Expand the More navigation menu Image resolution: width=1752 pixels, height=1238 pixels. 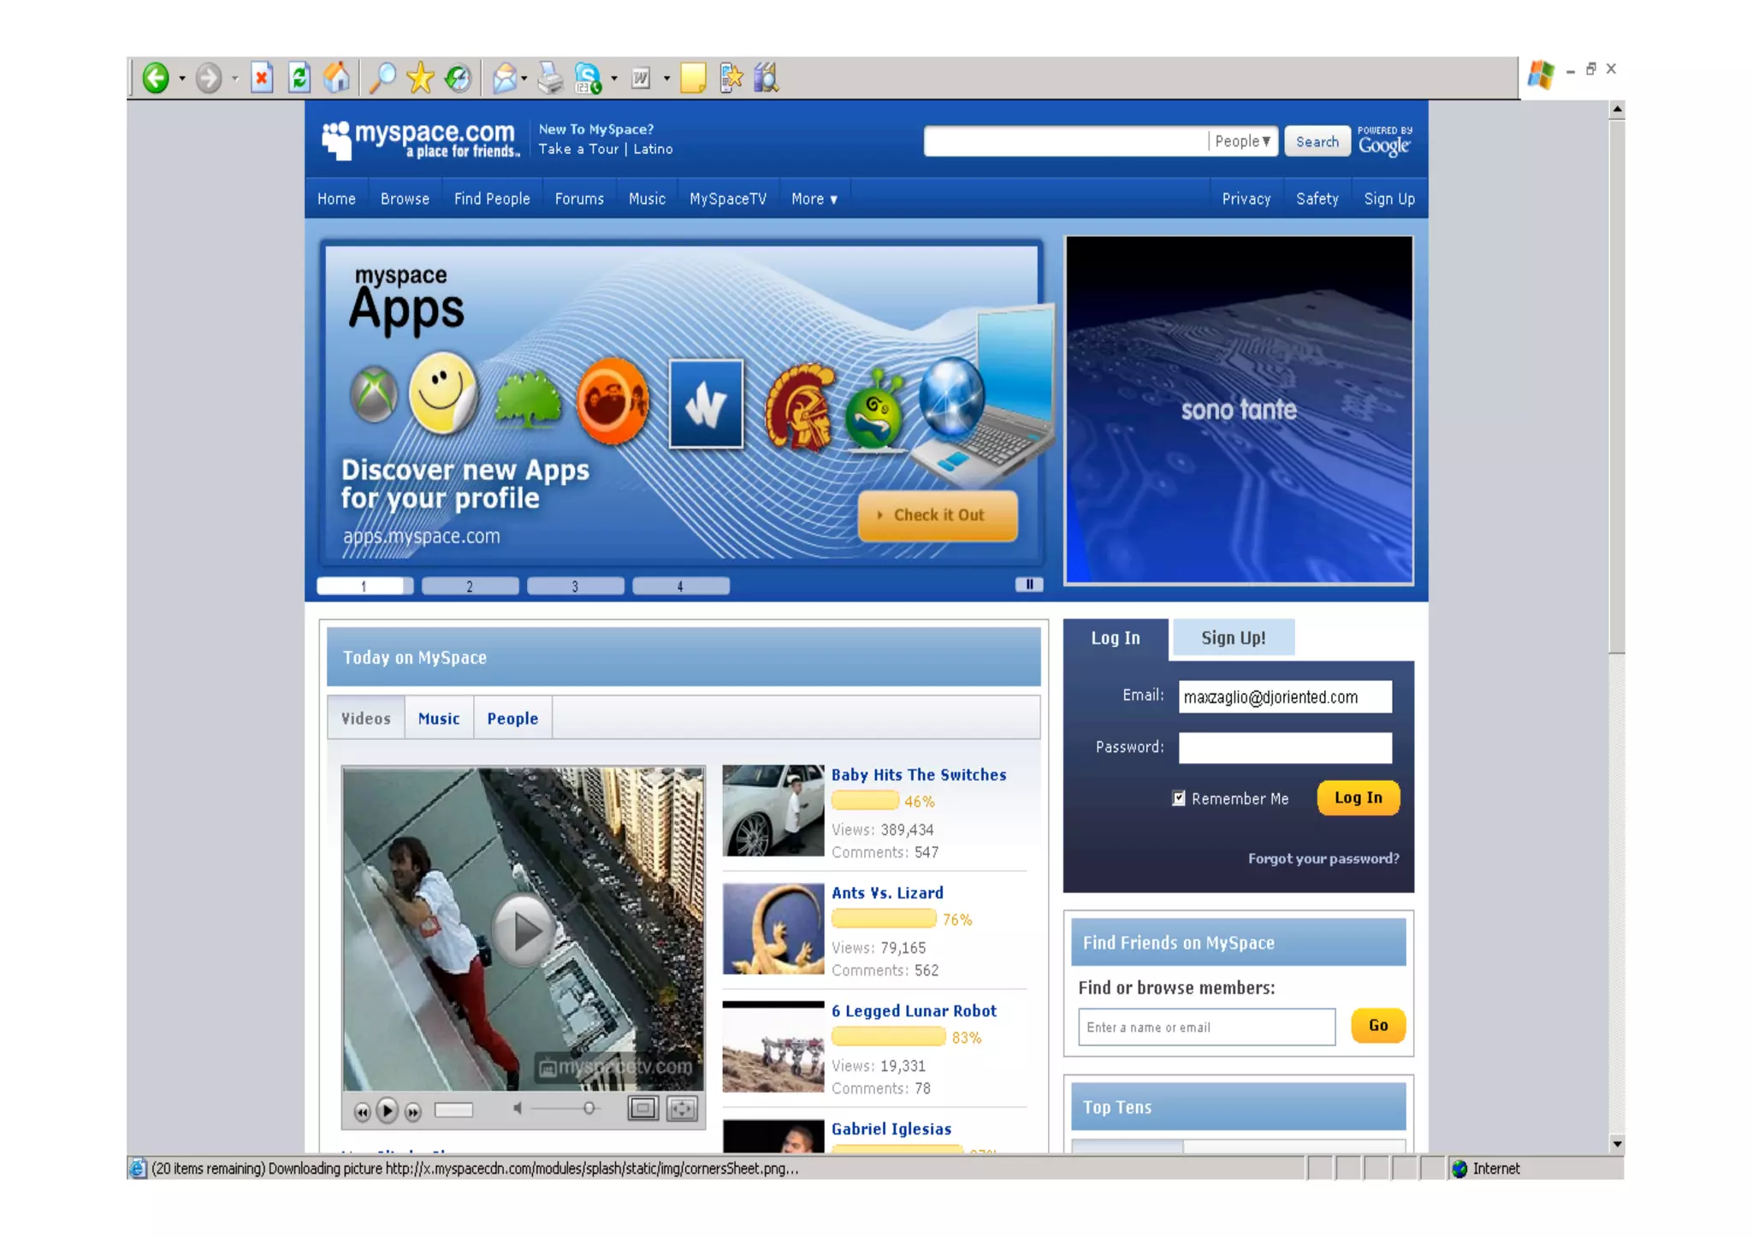[x=814, y=199]
